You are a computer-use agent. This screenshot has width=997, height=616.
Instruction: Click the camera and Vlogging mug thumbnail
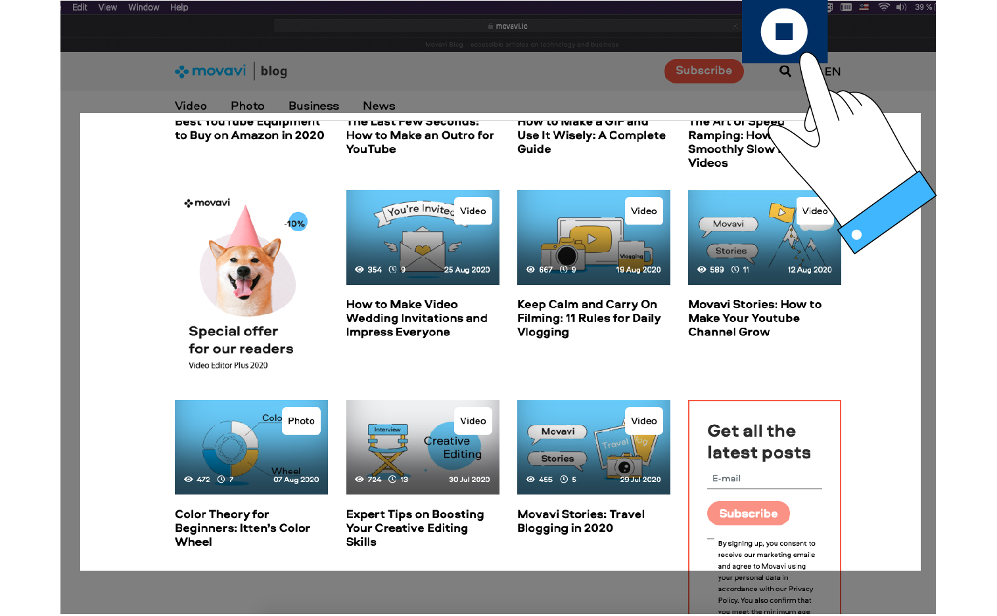tap(593, 238)
